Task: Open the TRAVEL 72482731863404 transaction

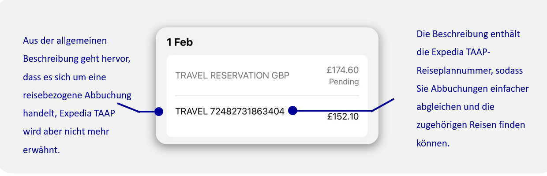Action: 267,114
